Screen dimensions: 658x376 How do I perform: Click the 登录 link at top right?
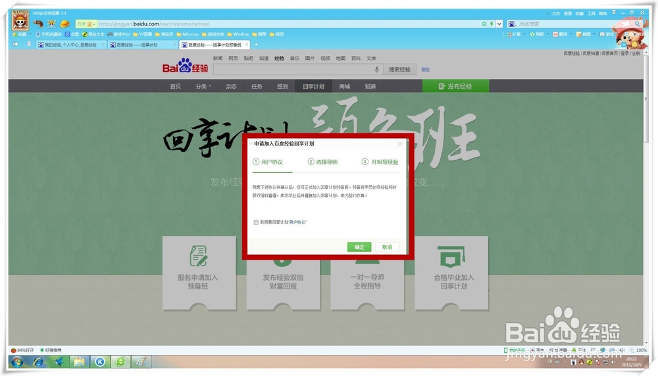coord(625,54)
